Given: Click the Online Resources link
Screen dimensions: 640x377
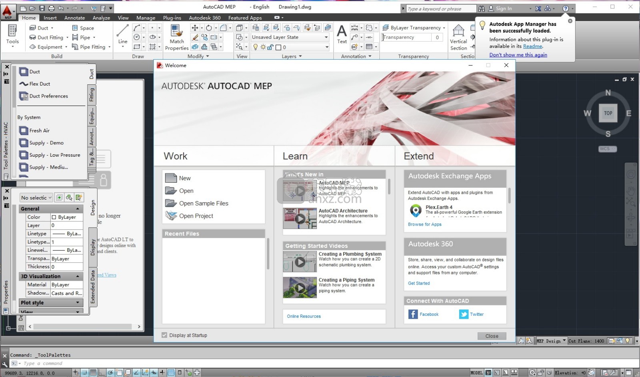Looking at the screenshot, I should [304, 316].
